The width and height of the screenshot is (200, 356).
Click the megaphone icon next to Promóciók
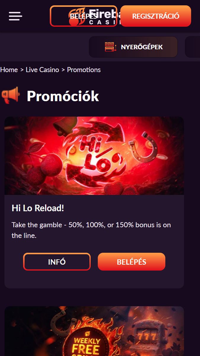(x=10, y=96)
